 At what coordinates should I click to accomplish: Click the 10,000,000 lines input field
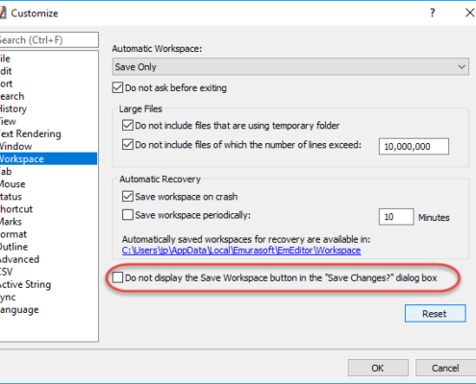(x=413, y=147)
